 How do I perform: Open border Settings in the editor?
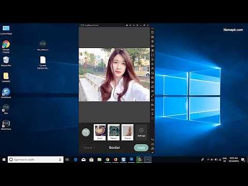tap(141, 132)
